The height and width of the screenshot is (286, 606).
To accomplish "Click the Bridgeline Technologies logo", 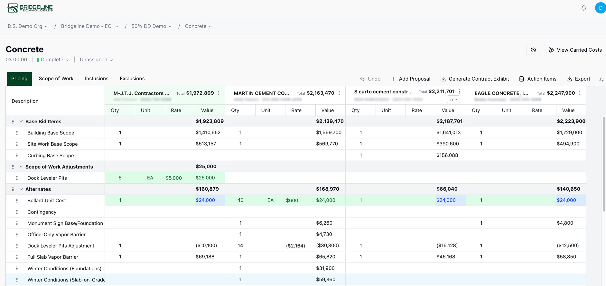I will pos(30,8).
